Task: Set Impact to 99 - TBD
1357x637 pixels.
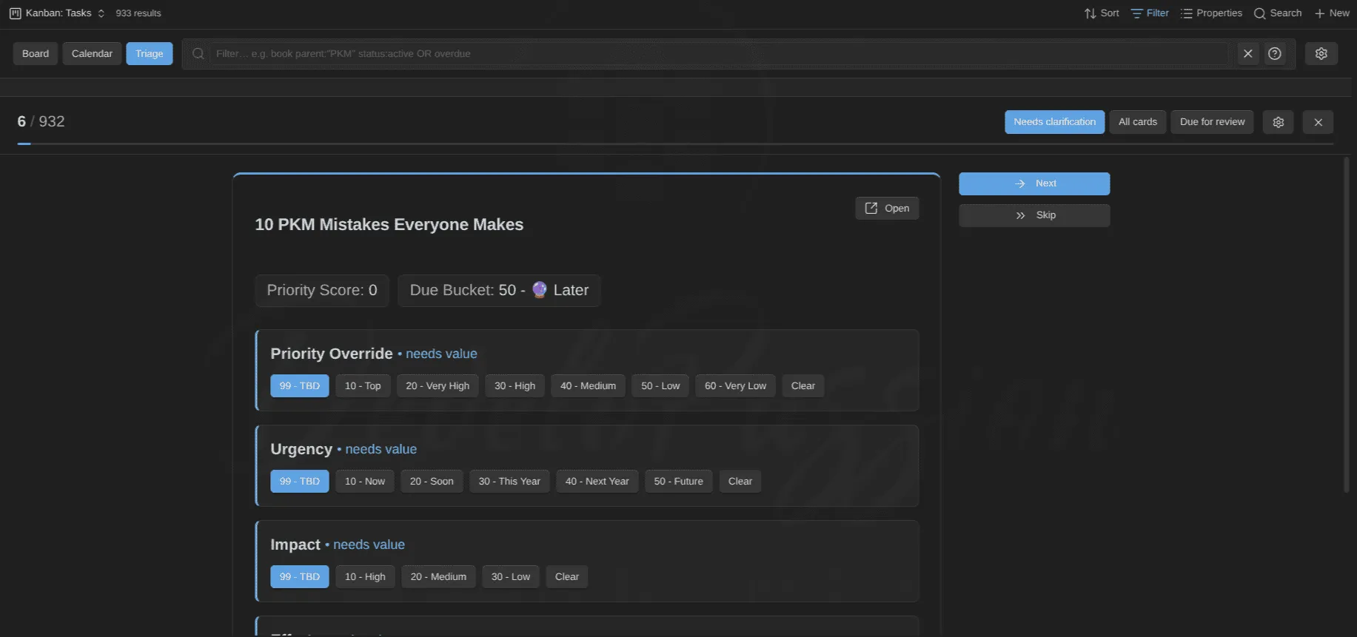Action: (300, 577)
